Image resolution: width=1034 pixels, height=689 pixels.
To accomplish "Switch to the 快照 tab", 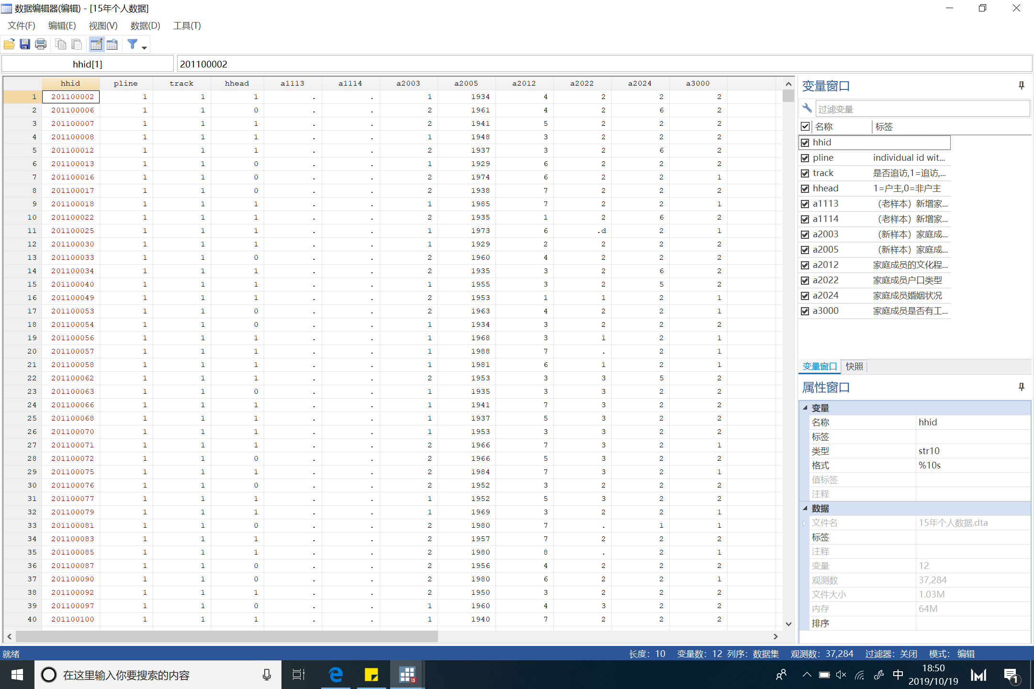I will click(x=854, y=367).
